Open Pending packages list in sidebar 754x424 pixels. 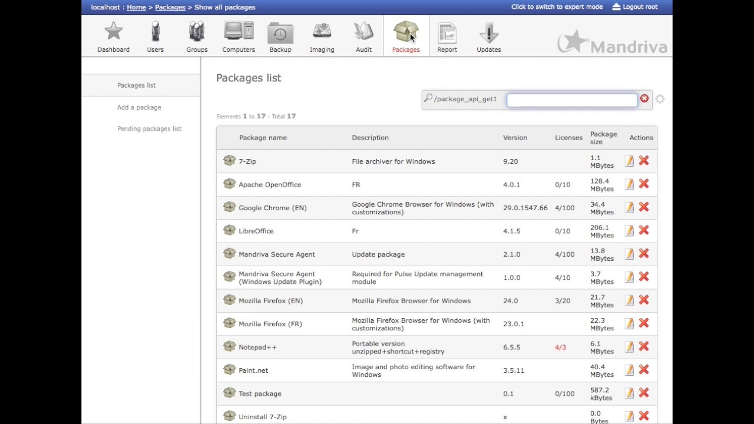[149, 129]
